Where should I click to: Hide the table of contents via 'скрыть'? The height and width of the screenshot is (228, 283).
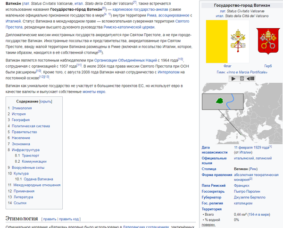click(x=46, y=102)
